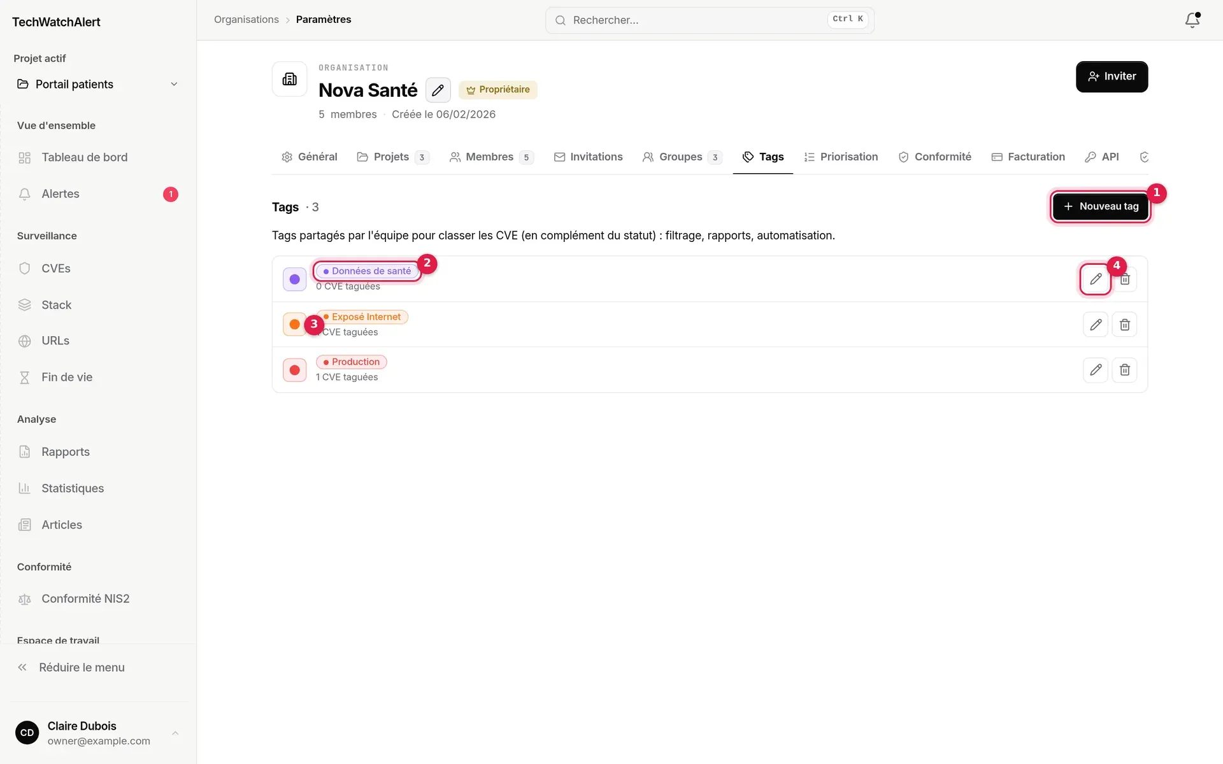Click the alerts count badge

click(x=171, y=194)
